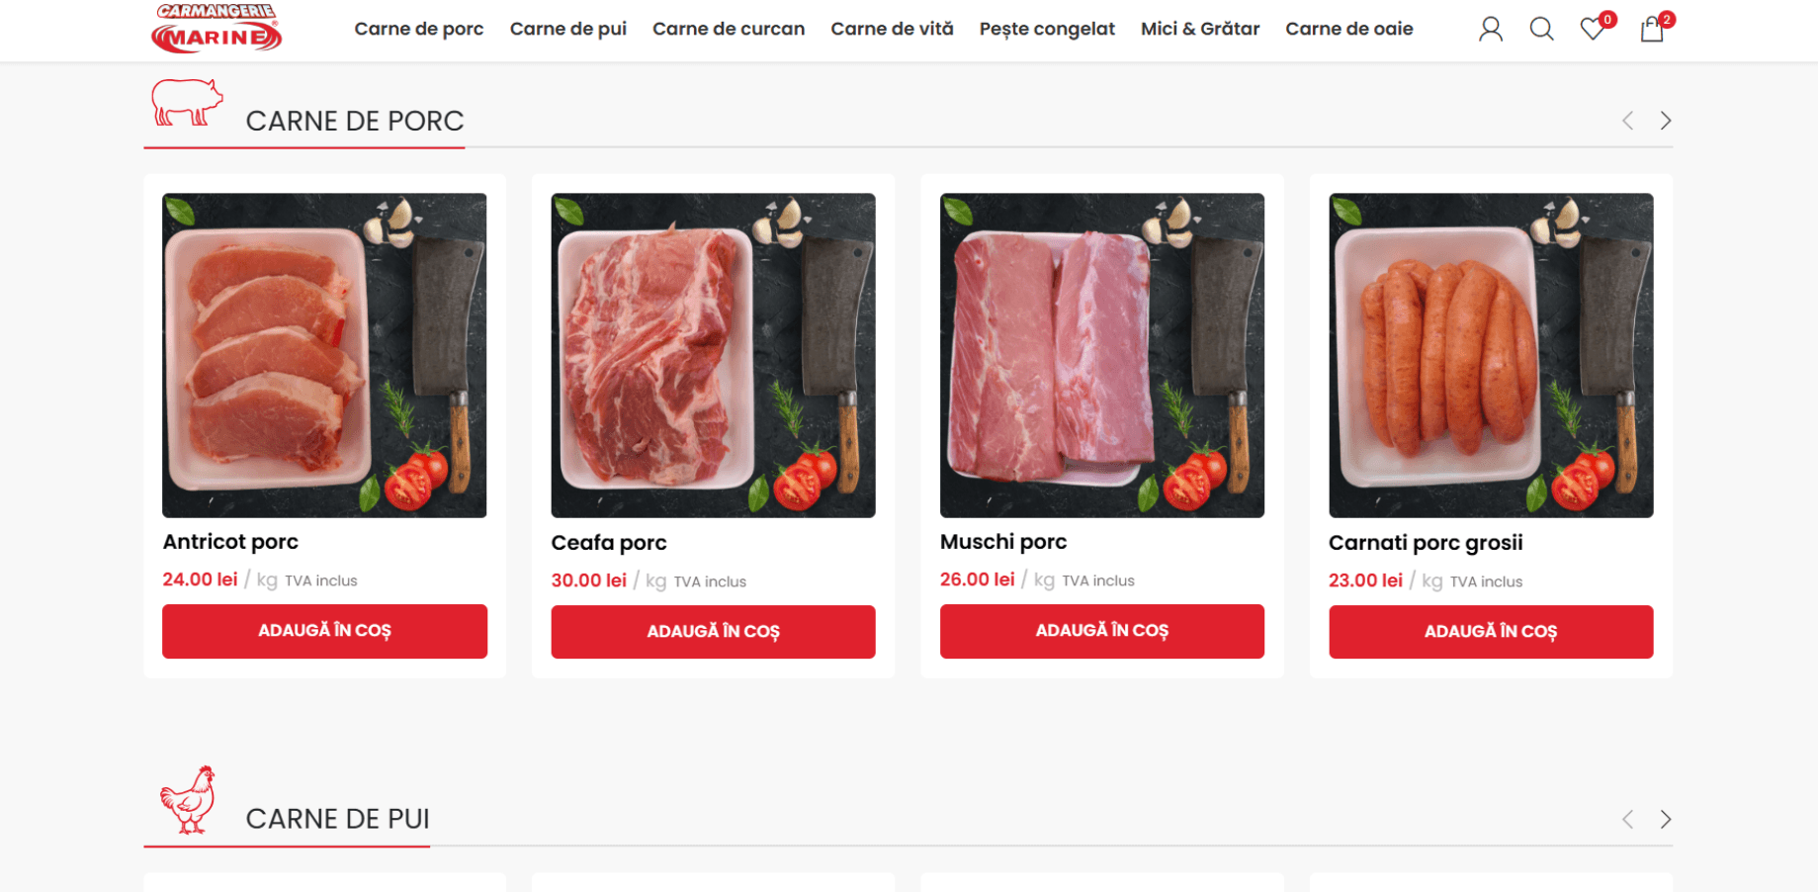The width and height of the screenshot is (1818, 892).
Task: Show next products in Carne de Porc
Action: pyautogui.click(x=1666, y=121)
